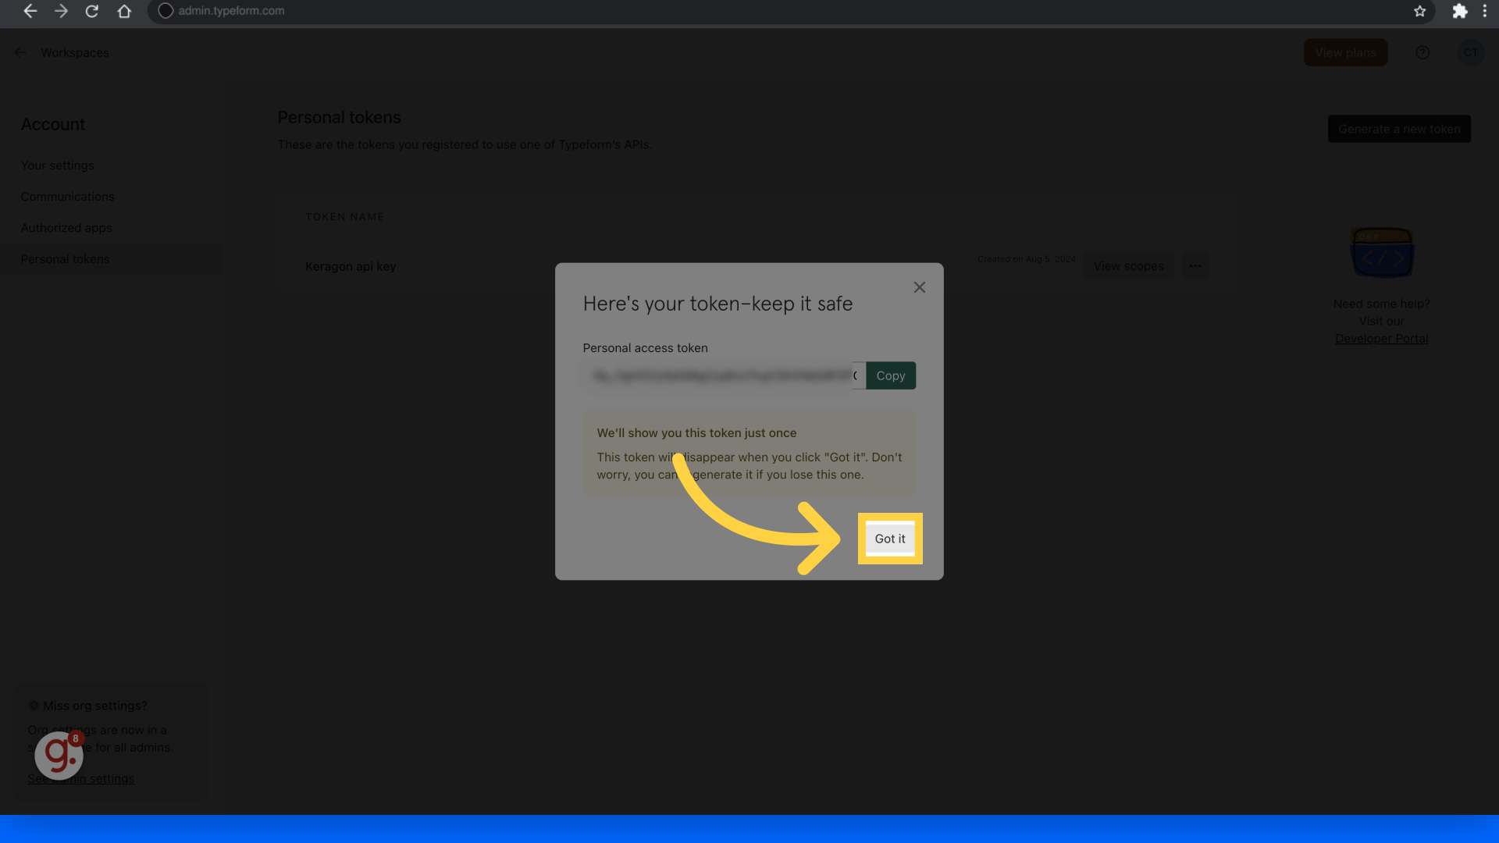Copy the personal access token

tap(891, 375)
